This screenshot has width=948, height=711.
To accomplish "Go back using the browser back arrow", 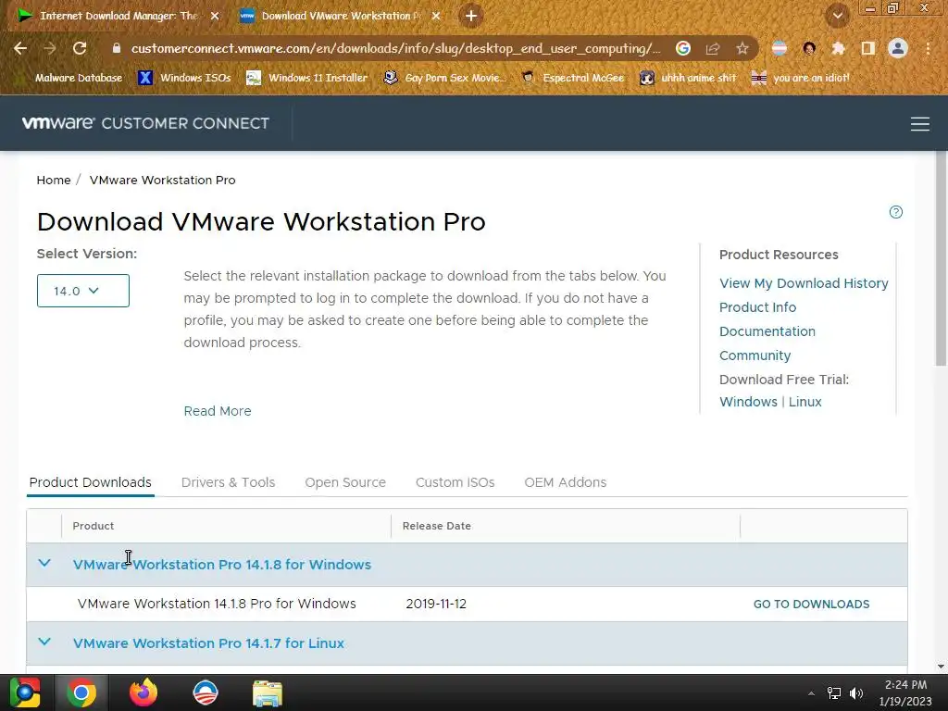I will pos(20,48).
